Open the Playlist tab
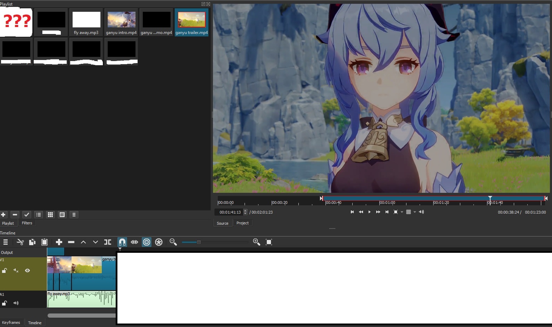 tap(8, 223)
